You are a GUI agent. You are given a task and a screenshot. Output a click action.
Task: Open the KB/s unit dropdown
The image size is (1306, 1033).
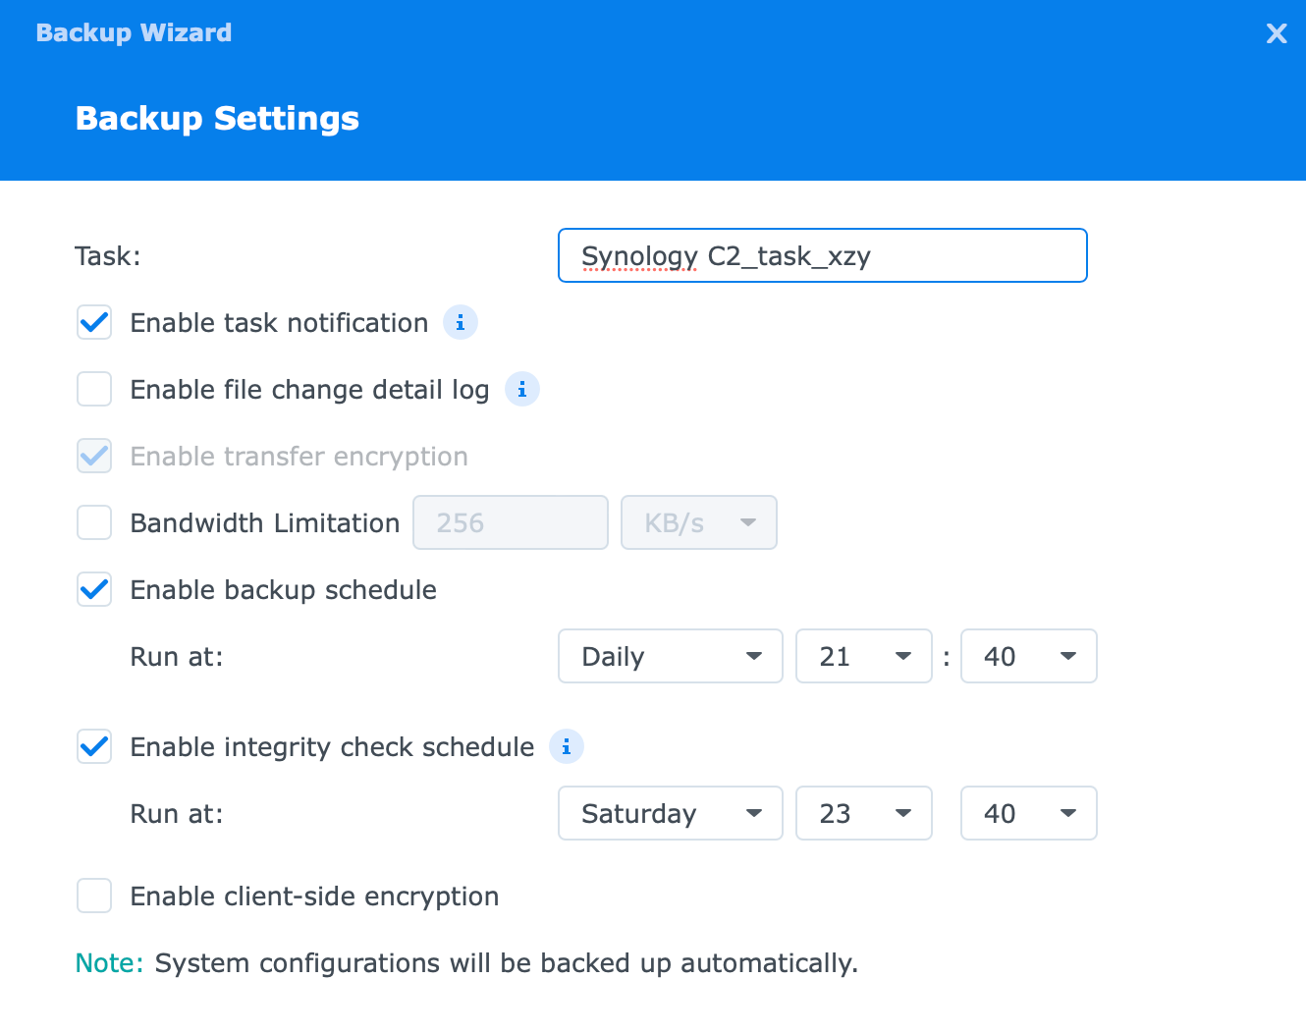699,522
